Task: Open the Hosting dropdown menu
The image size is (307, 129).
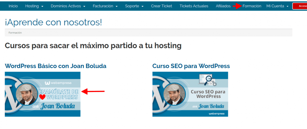Action: click(34, 6)
